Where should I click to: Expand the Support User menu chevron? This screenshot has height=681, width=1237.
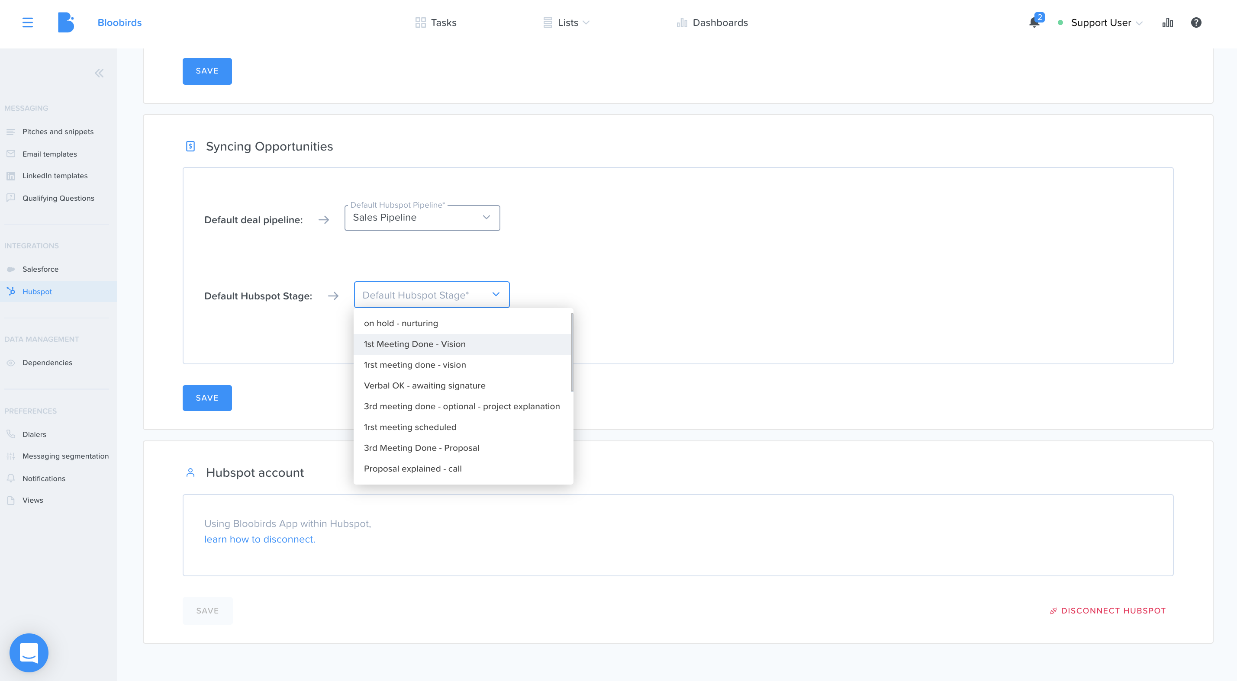point(1139,23)
